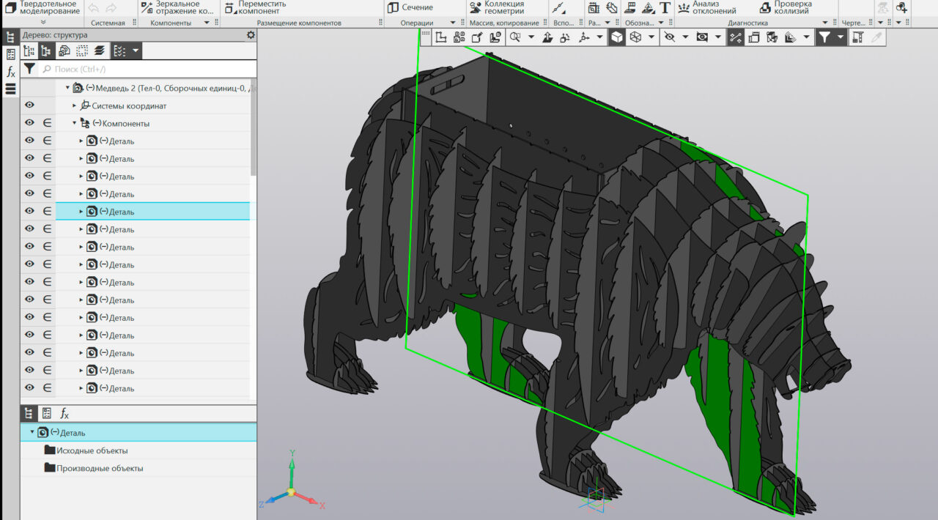Toggle visibility eye of Компоненты node
The width and height of the screenshot is (938, 520).
[x=29, y=123]
